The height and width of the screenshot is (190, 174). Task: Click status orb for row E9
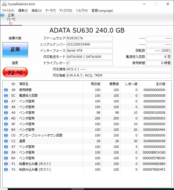[6, 153]
